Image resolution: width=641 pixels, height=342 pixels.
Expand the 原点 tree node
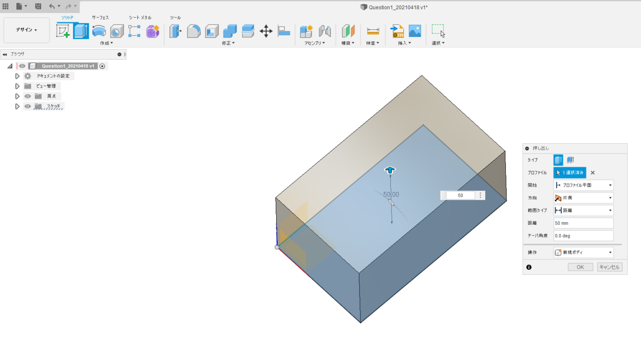(17, 96)
